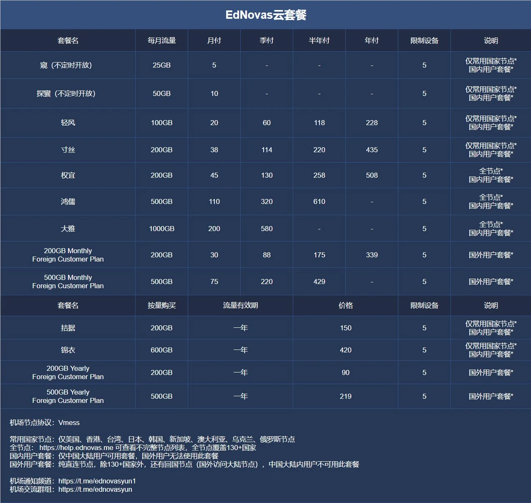Image resolution: width=531 pixels, height=503 pixels.
Task: Click the 月付 column header
Action: [x=214, y=40]
